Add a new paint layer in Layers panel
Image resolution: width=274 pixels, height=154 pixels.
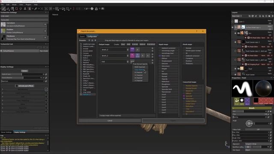click(x=256, y=16)
